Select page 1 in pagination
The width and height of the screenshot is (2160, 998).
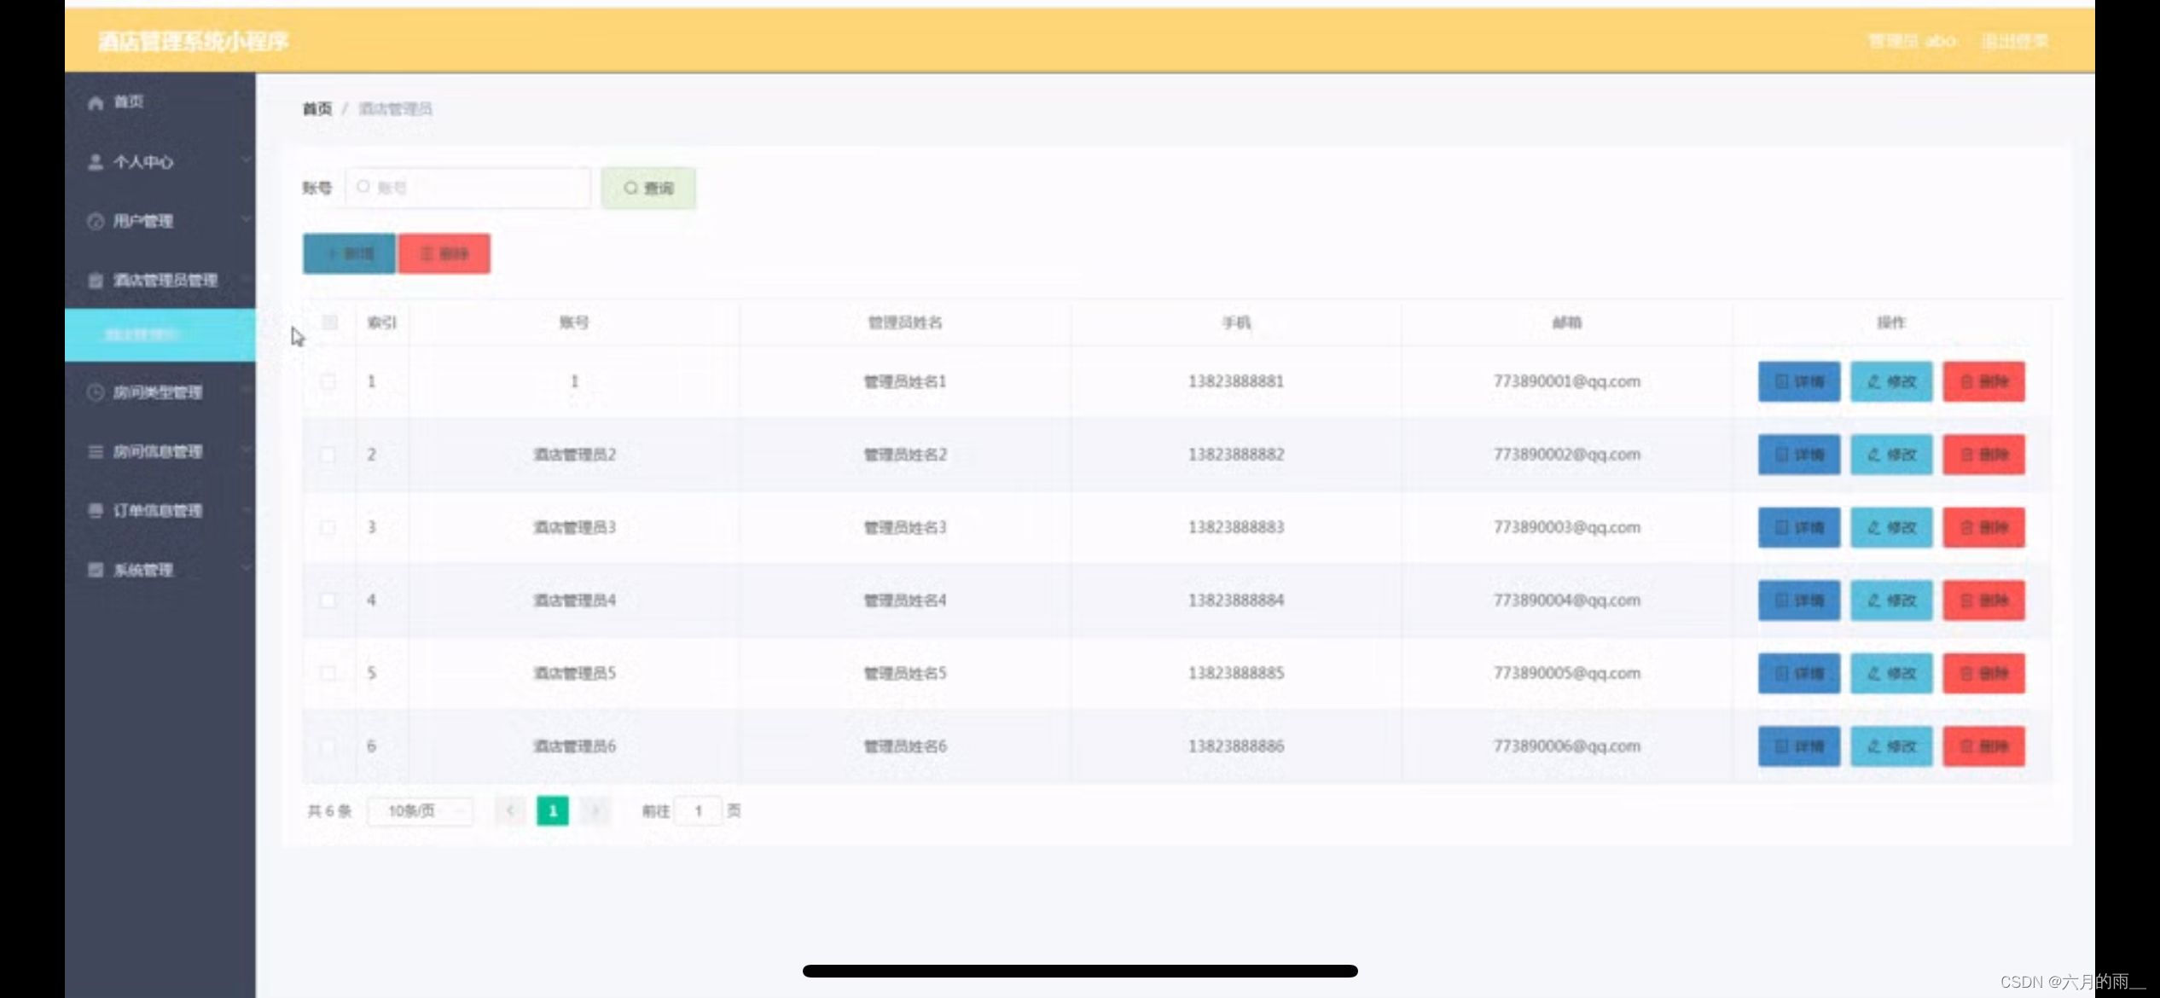click(x=553, y=811)
